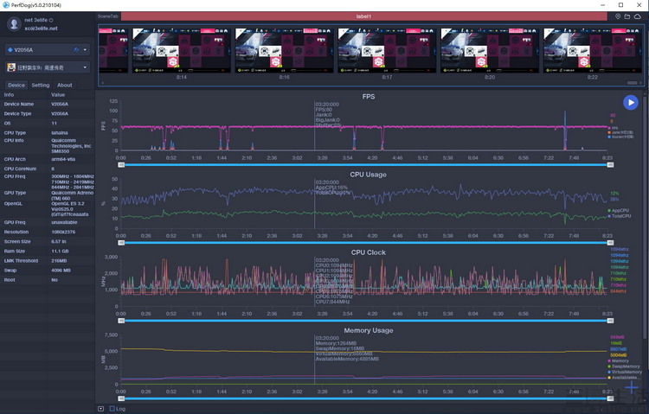
Task: Click the Memory Usage chart title
Action: (369, 330)
